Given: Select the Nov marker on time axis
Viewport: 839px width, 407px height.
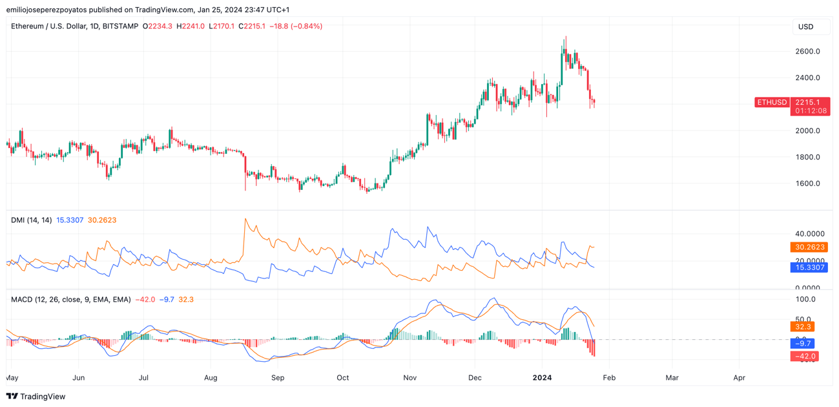Looking at the screenshot, I should coord(409,378).
